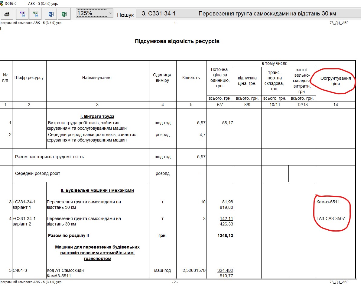This screenshot has width=361, height=287.
Task: Click price 81,98 in row 3
Action: pos(227,202)
